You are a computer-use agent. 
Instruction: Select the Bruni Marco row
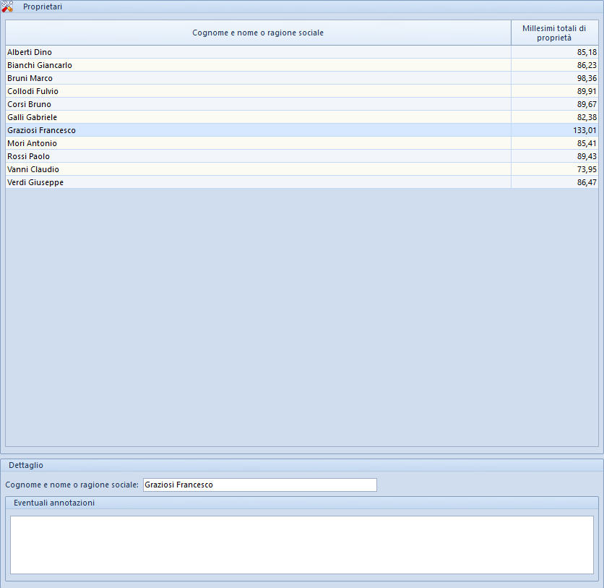click(302, 78)
